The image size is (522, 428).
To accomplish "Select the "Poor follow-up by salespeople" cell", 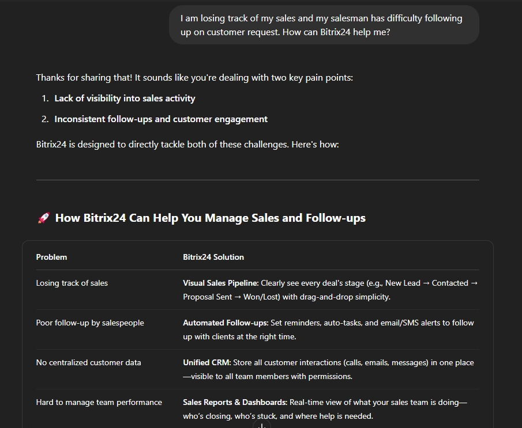I will tap(90, 323).
